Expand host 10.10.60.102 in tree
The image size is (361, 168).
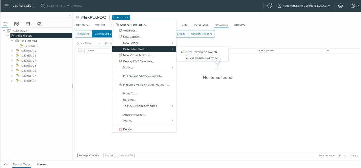[12, 51]
